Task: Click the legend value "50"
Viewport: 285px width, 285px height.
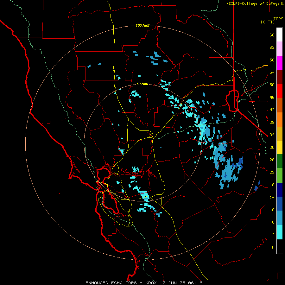Action: [272, 85]
